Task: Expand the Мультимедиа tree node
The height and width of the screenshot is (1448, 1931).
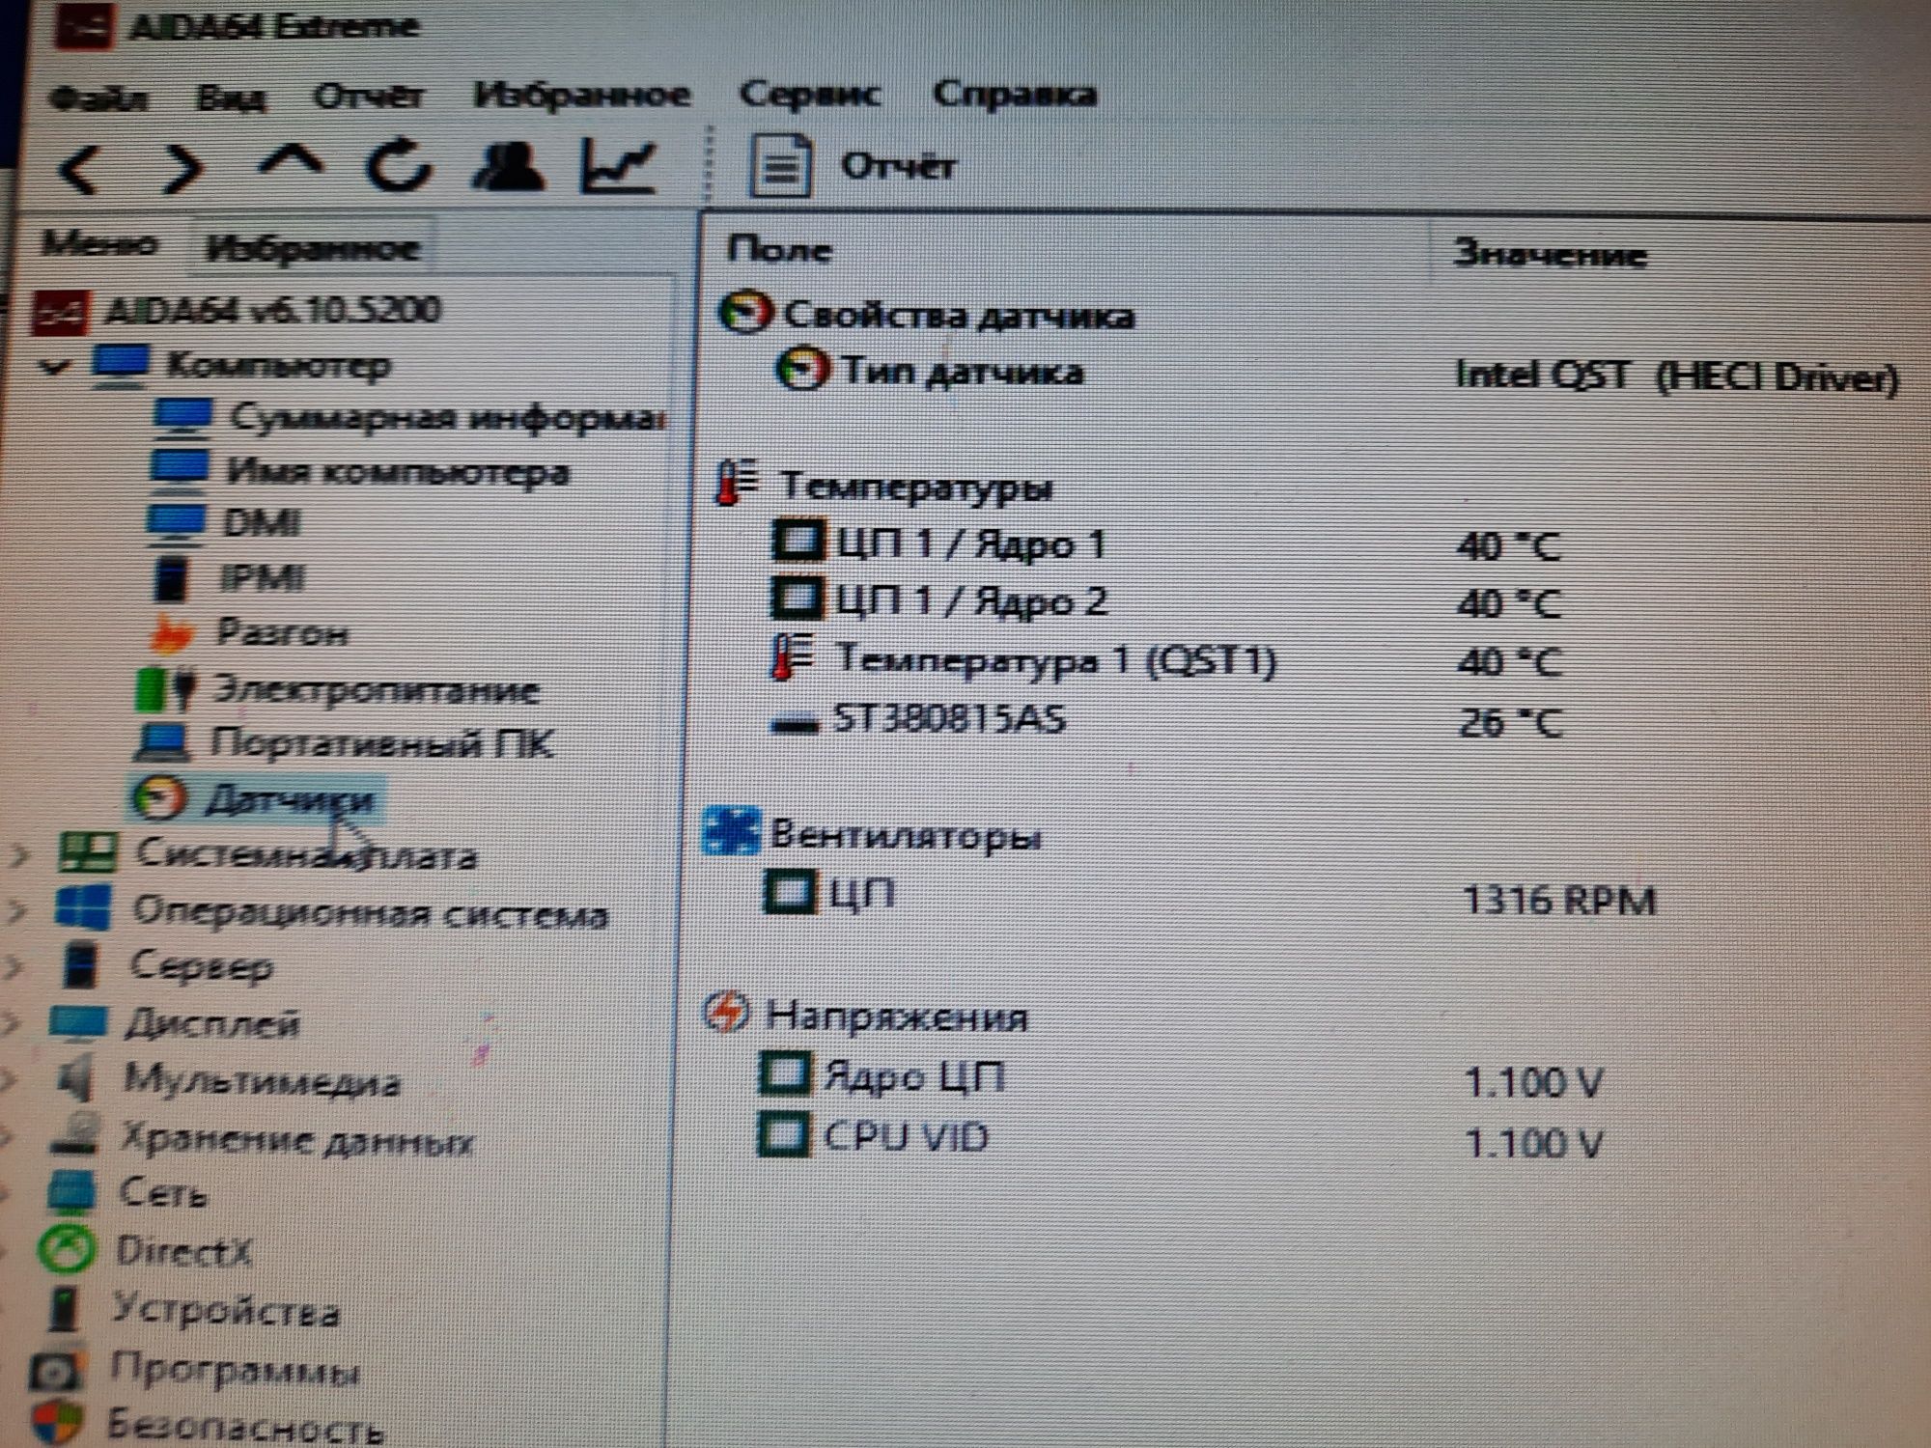Action: [8, 1079]
